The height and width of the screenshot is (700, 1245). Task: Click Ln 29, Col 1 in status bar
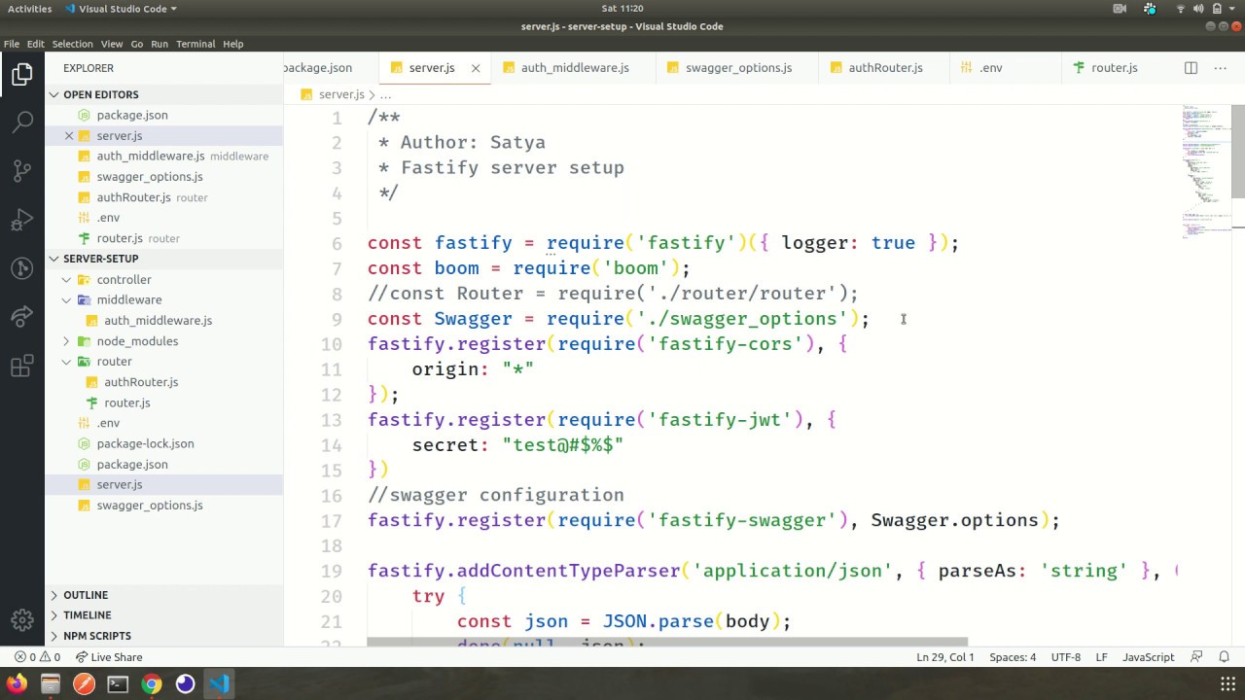tap(945, 657)
